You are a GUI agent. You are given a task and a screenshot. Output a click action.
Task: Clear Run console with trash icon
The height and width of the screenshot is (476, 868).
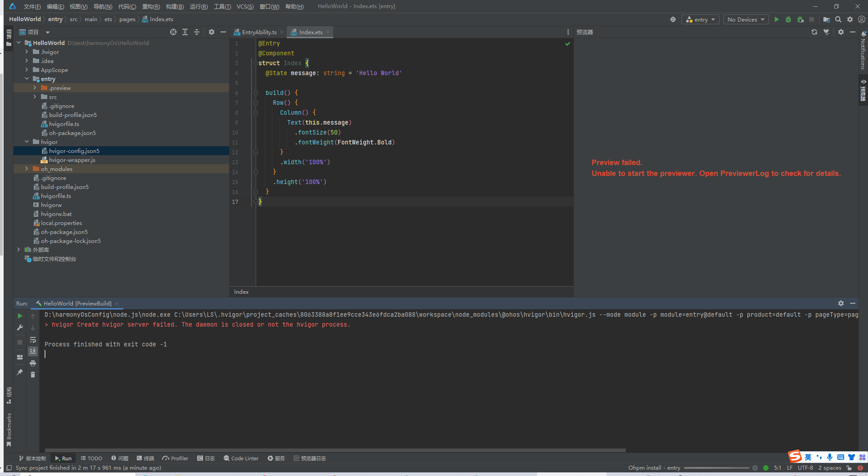pyautogui.click(x=33, y=374)
